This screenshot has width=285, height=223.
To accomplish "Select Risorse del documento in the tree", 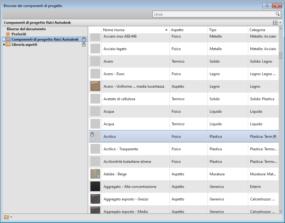I will 26,29.
